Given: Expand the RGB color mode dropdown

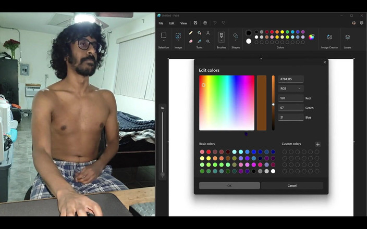Looking at the screenshot, I should tap(290, 88).
